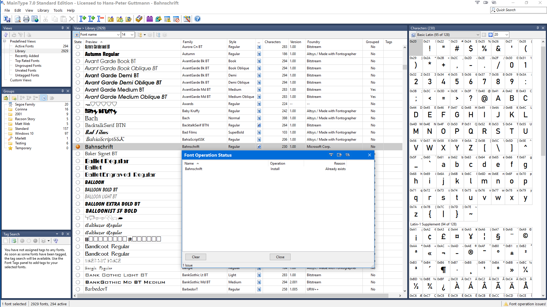
Task: Open the Tag Search panel menu arrow
Action: [57, 234]
